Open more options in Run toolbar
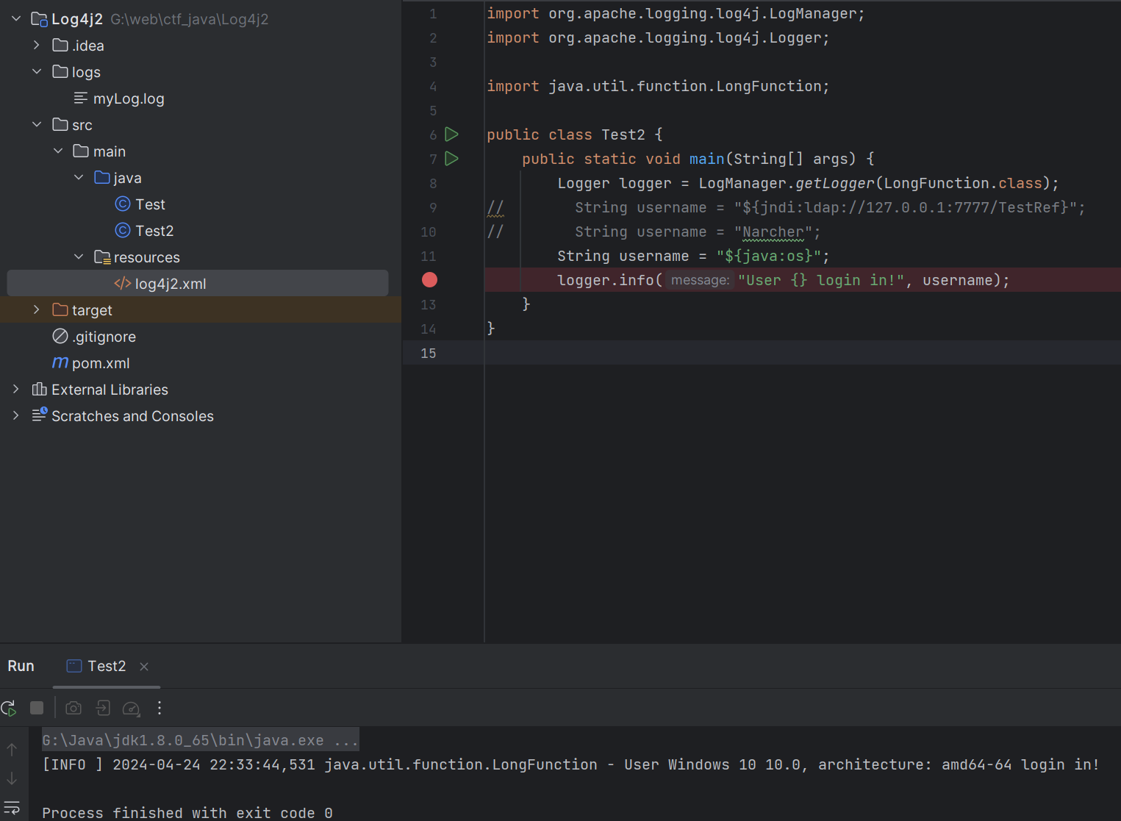 click(160, 708)
